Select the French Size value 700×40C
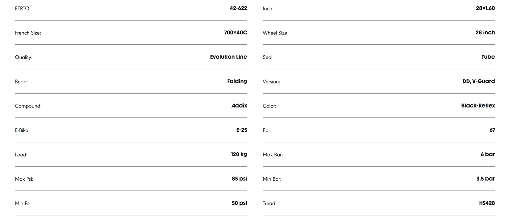The image size is (506, 222). click(x=235, y=33)
